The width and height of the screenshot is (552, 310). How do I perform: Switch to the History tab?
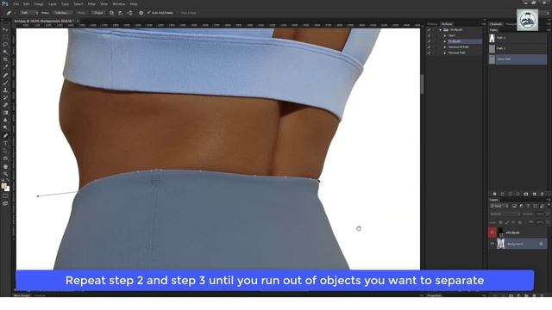coord(432,24)
